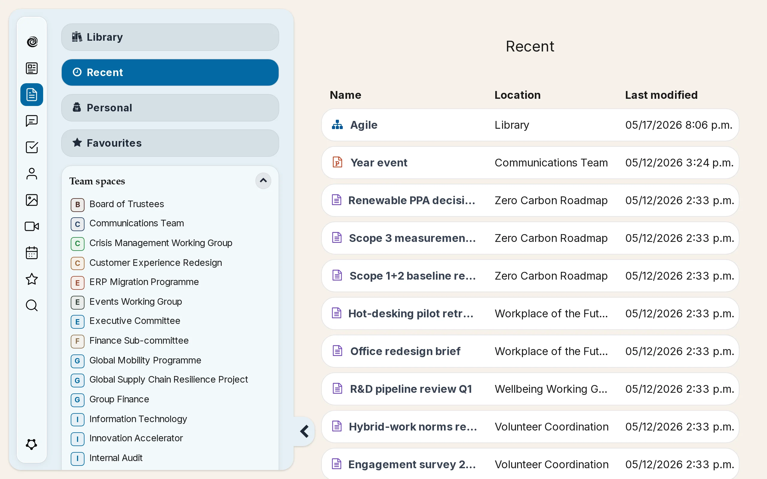This screenshot has width=767, height=479.
Task: Open the calendar icon in sidebar
Action: click(x=32, y=253)
